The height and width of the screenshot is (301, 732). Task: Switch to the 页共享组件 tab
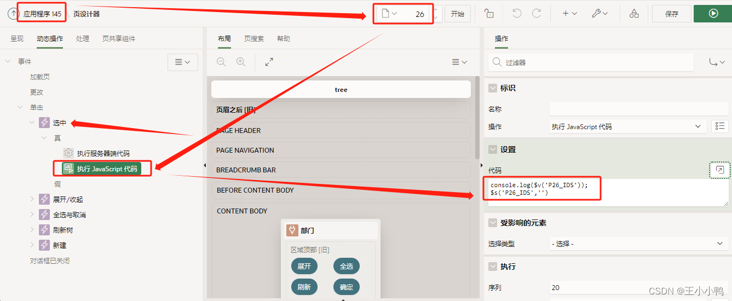pyautogui.click(x=119, y=39)
